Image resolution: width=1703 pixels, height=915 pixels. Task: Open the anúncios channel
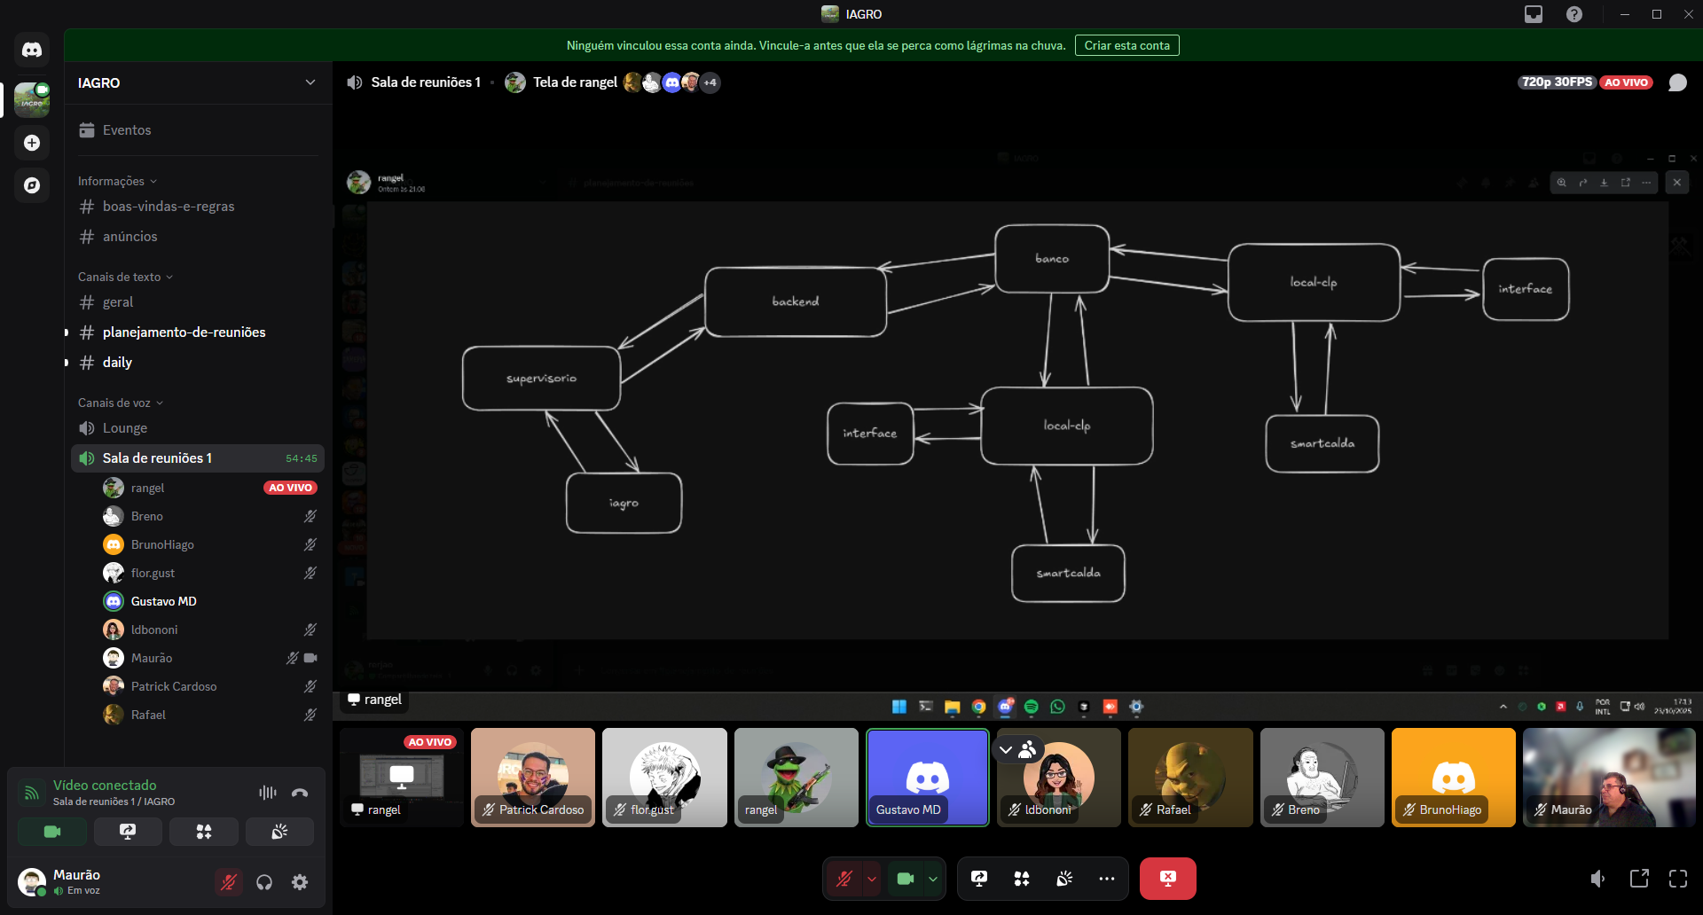click(x=198, y=237)
